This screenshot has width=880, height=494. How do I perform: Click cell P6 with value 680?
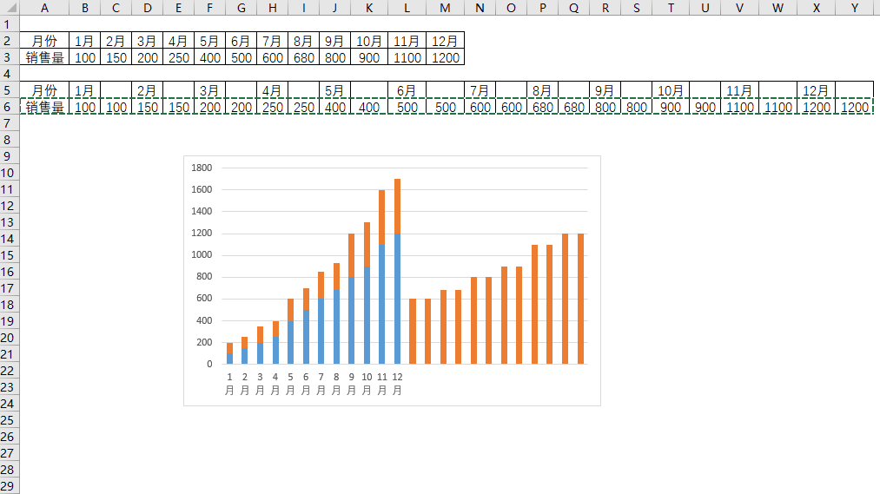coord(543,107)
